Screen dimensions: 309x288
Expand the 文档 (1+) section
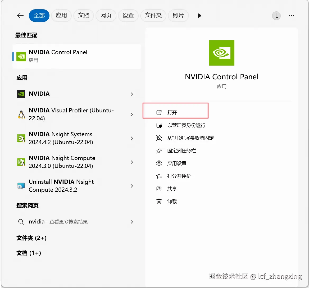point(29,253)
